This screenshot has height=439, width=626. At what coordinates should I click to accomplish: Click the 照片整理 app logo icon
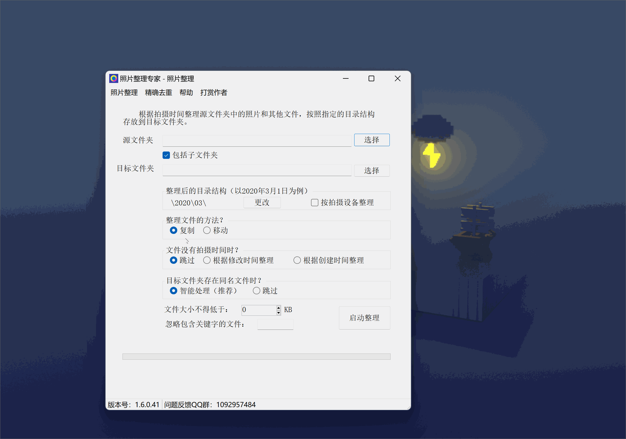116,78
